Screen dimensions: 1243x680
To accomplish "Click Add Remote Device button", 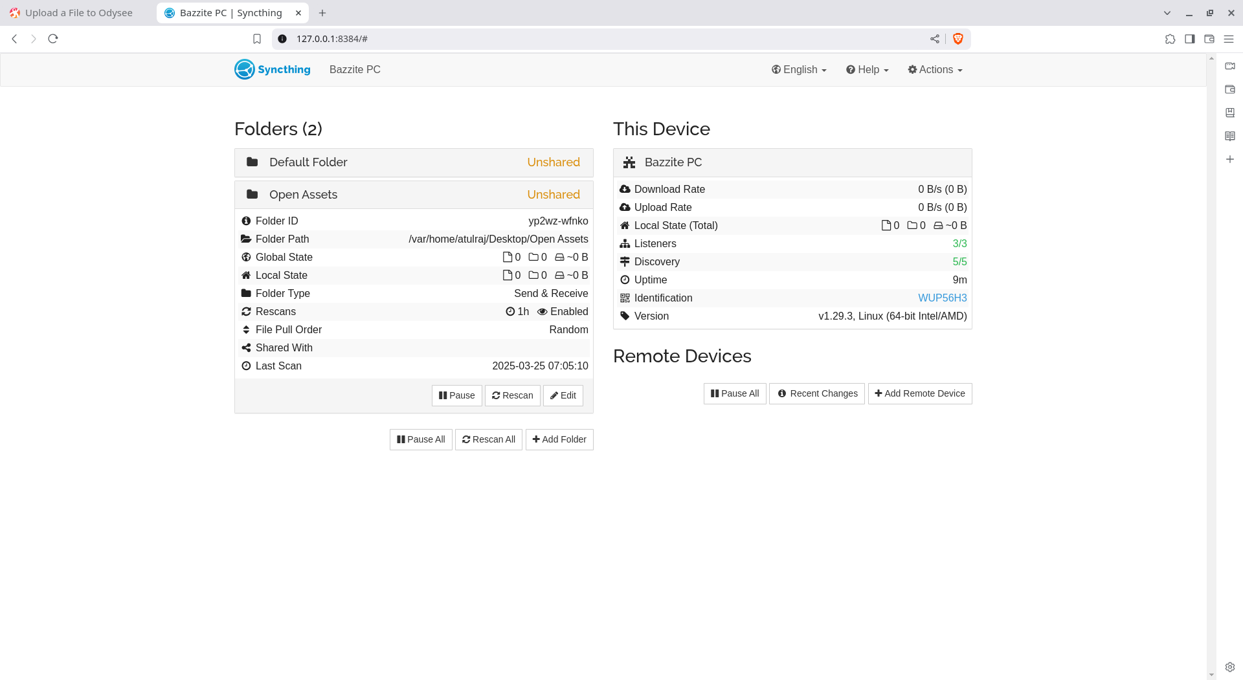I will 920,393.
